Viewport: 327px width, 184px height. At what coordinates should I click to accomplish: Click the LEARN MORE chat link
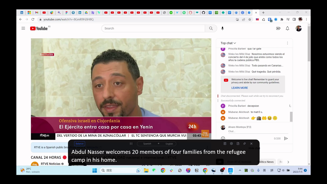[x=240, y=88]
